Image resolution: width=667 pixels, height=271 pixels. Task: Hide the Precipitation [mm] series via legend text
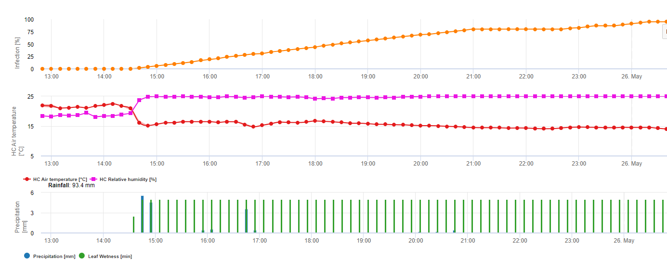point(54,257)
